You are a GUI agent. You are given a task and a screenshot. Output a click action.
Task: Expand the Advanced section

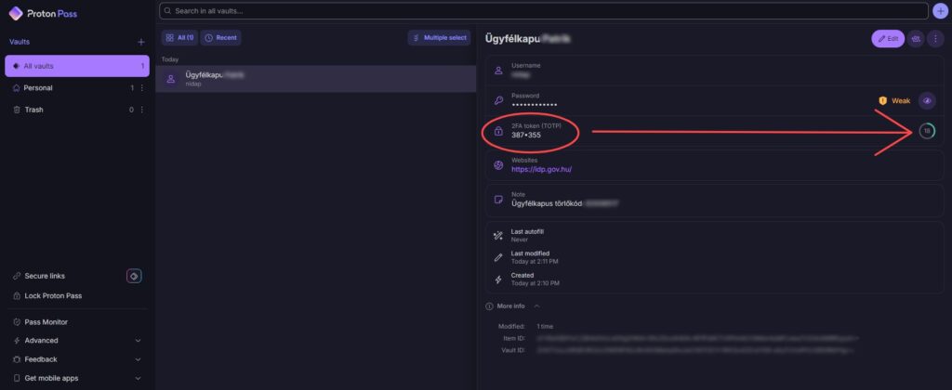tap(138, 341)
